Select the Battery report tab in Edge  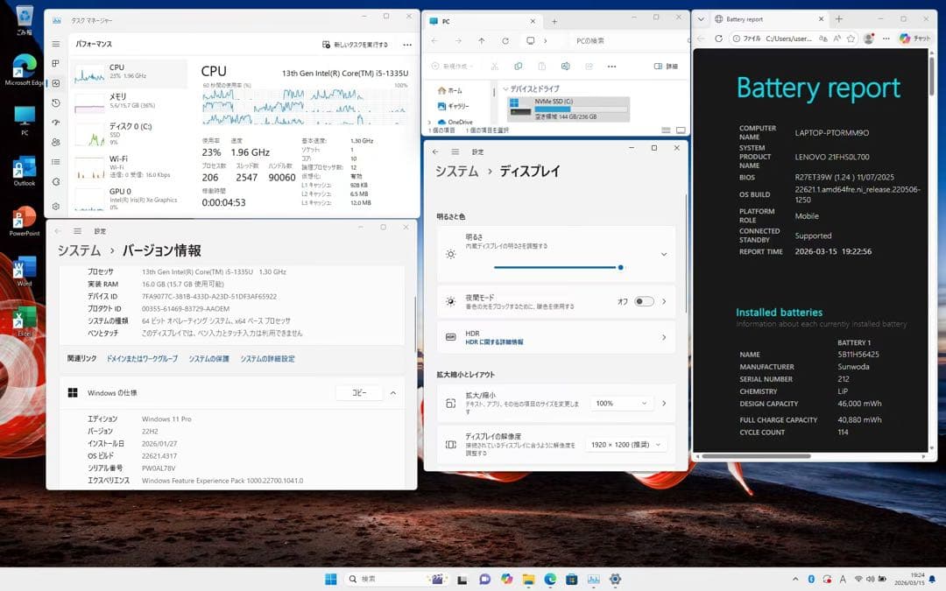pyautogui.click(x=768, y=19)
